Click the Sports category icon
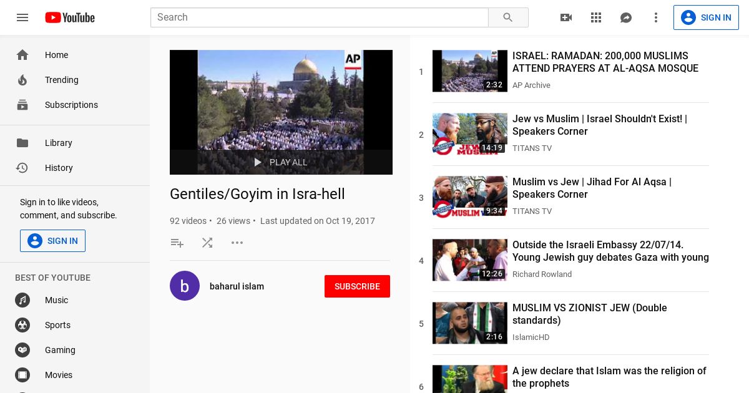The height and width of the screenshot is (393, 749). 22,325
